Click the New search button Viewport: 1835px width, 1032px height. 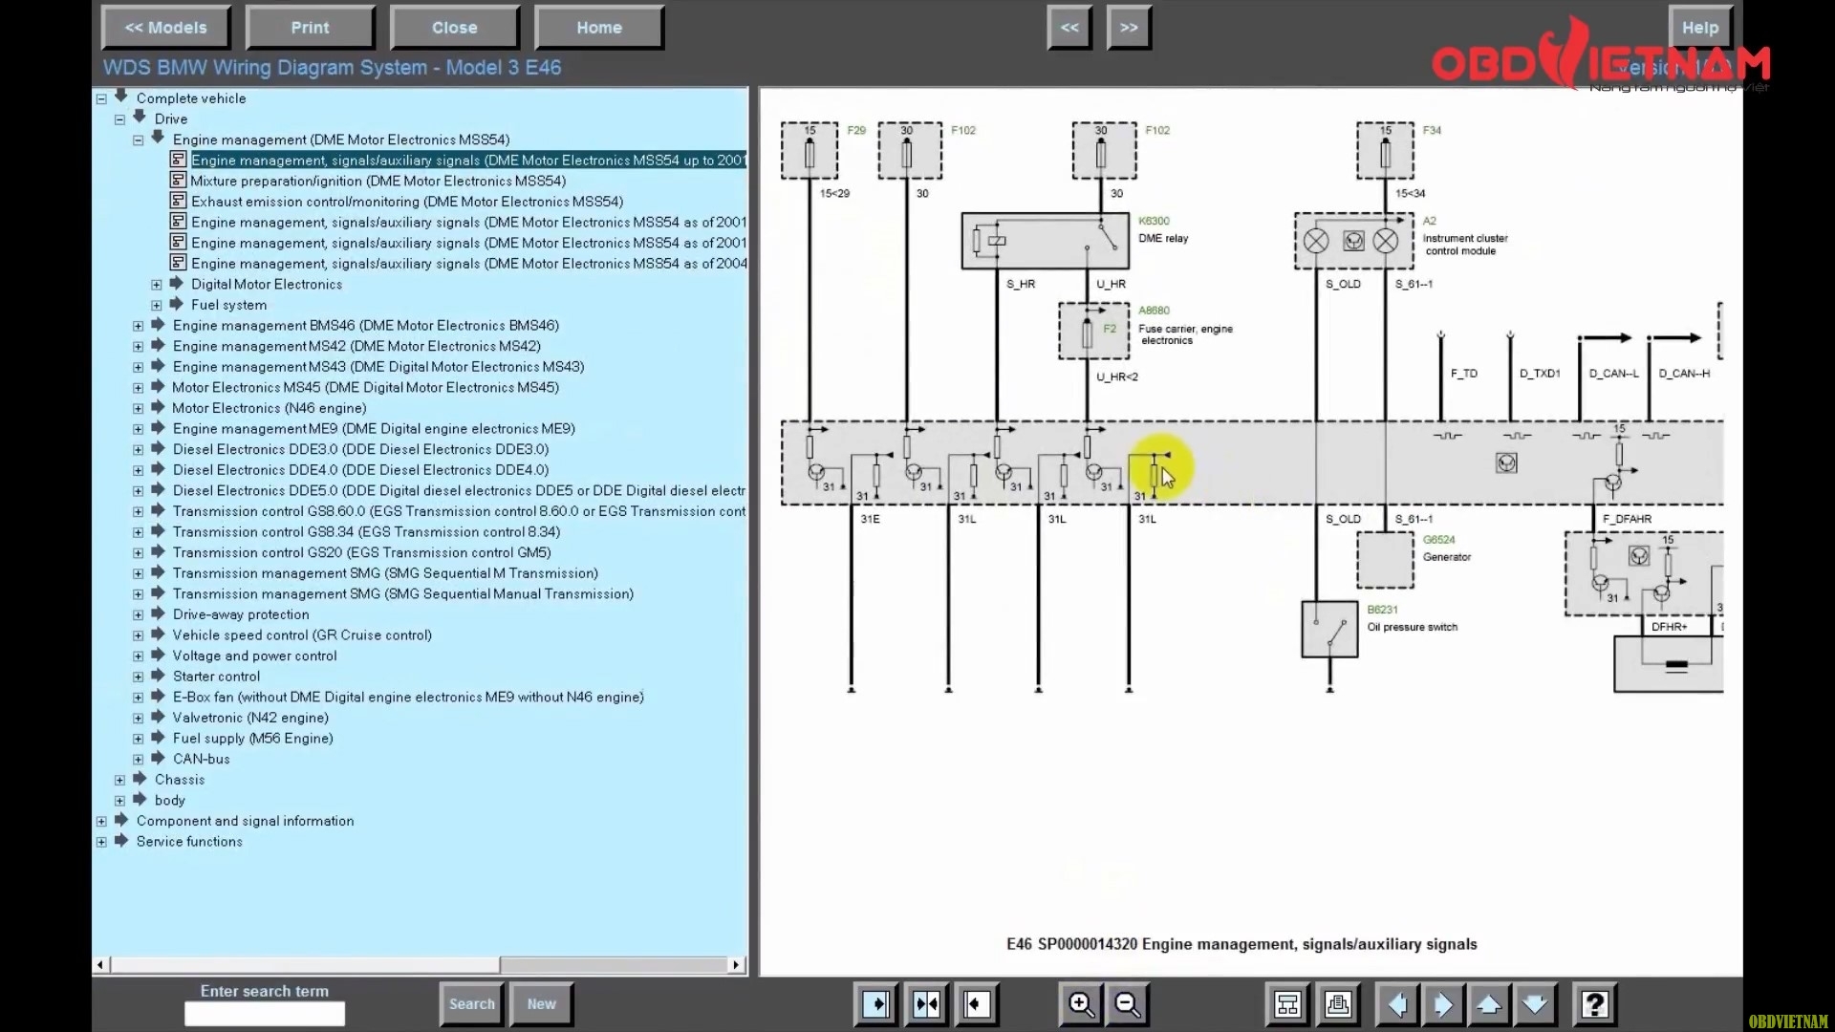[541, 1004]
